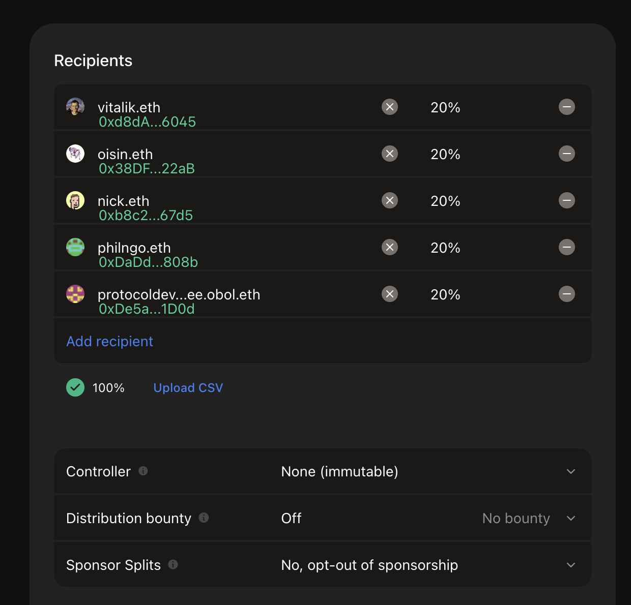Edit oisin.eth's 20% share field

coord(445,154)
